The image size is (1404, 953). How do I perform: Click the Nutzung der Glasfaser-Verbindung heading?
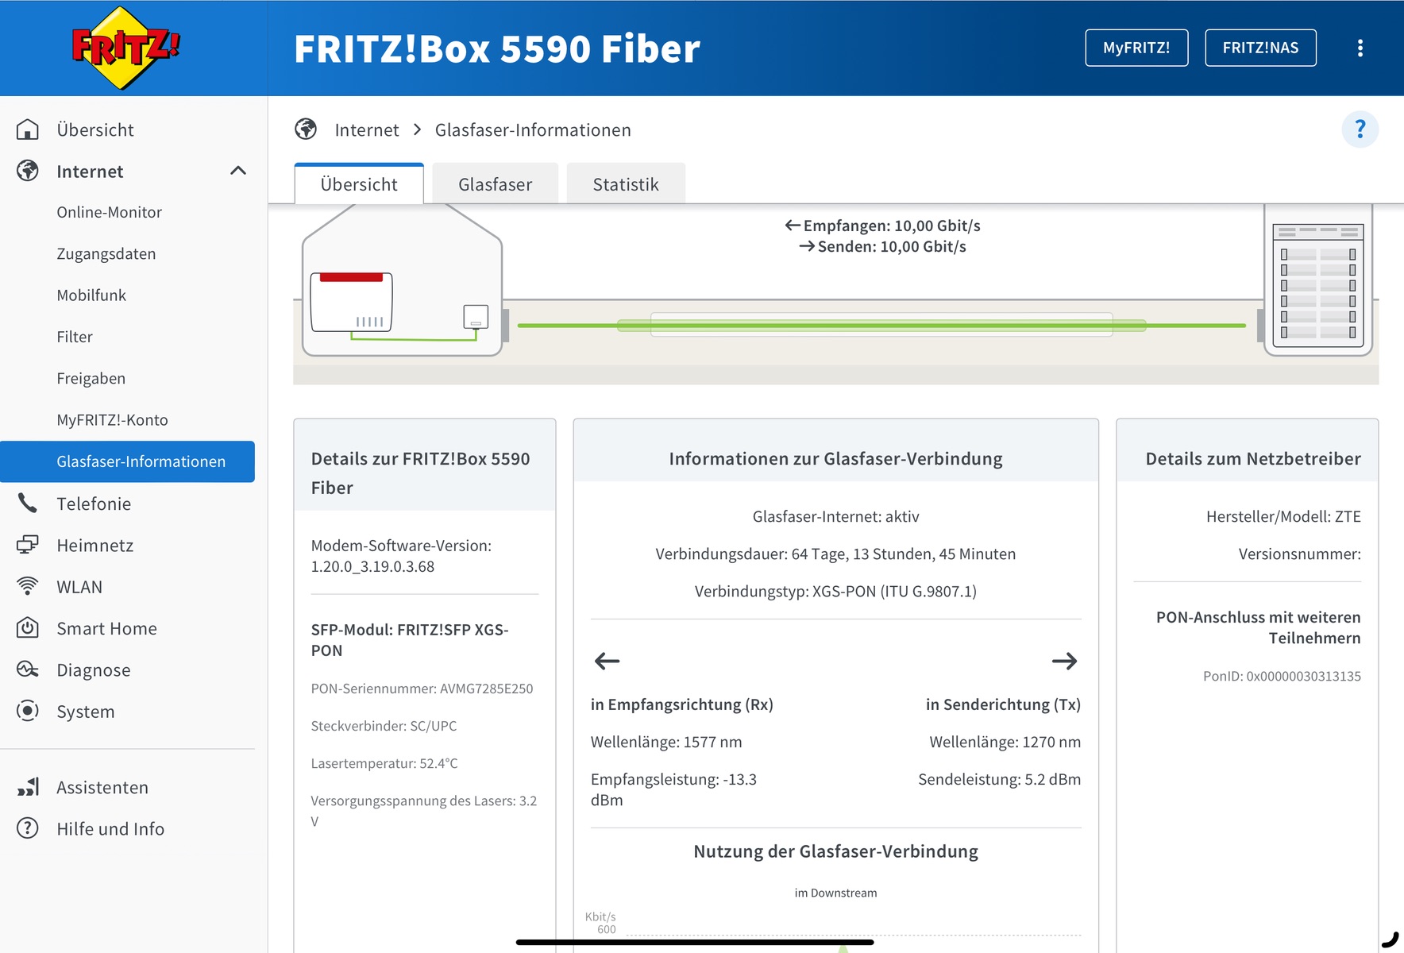tap(835, 851)
